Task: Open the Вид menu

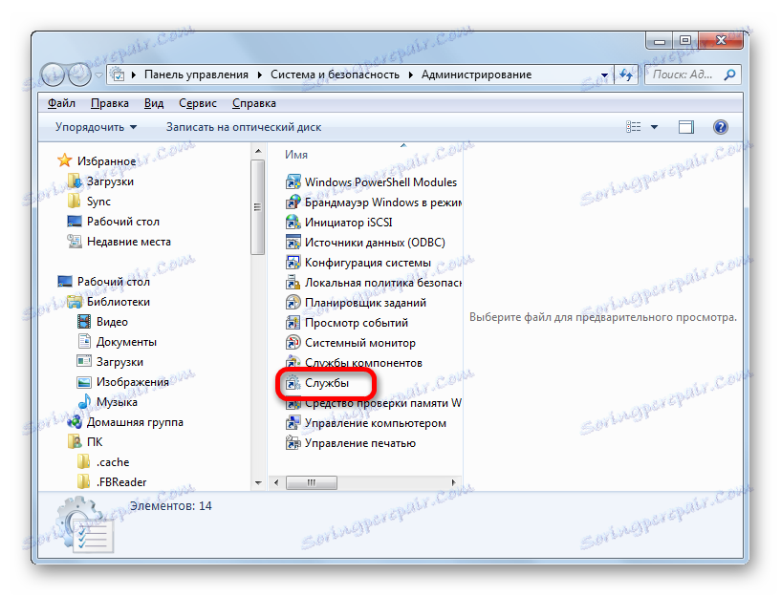Action: pos(154,103)
